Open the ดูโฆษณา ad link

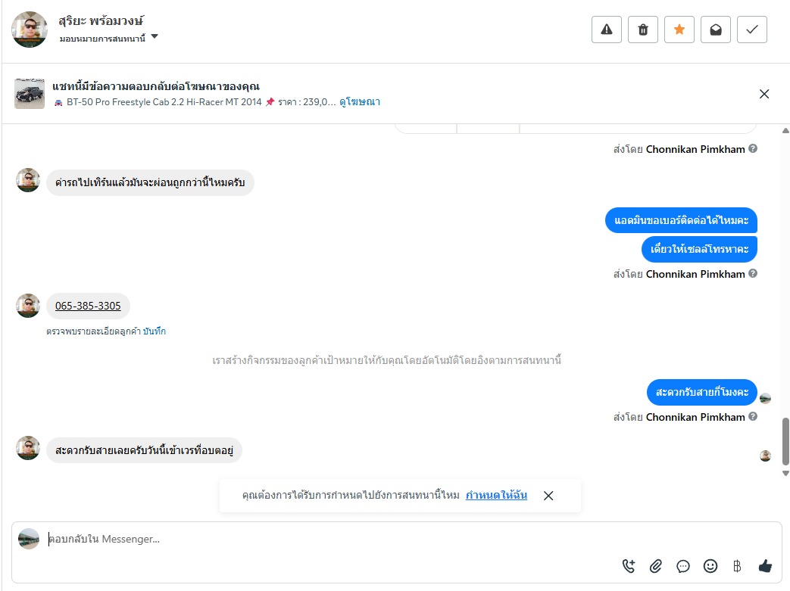[360, 101]
